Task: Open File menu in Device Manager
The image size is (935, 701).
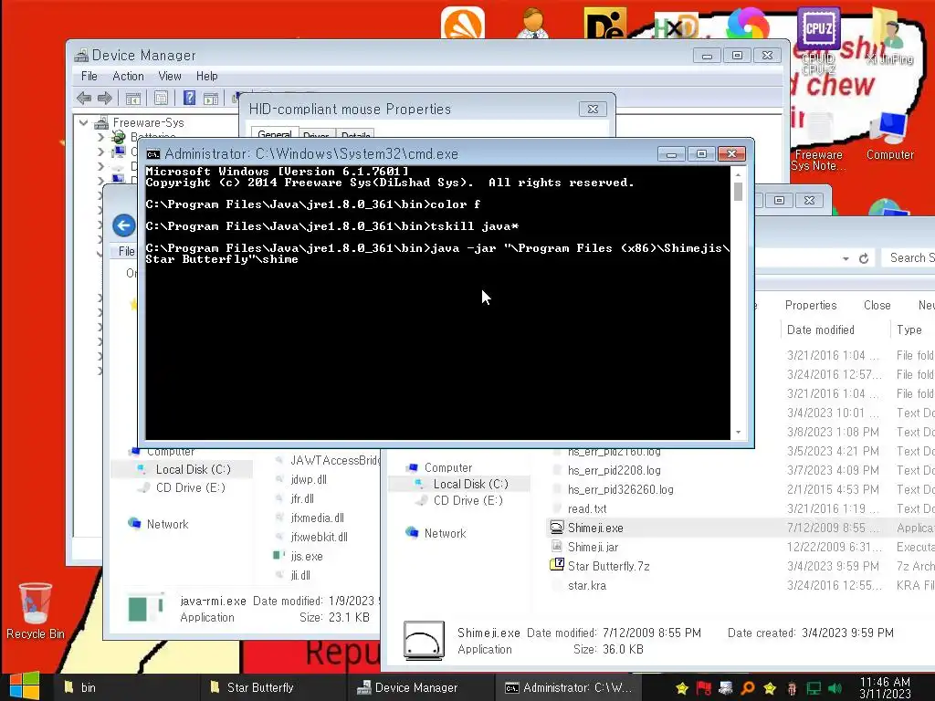Action: click(x=89, y=77)
